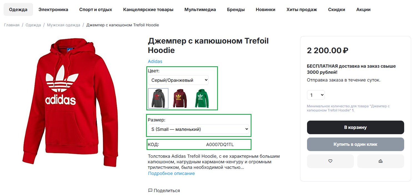This screenshot has height=196, width=420.
Task: Open the Спорт и отдых menu
Action: tap(96, 9)
